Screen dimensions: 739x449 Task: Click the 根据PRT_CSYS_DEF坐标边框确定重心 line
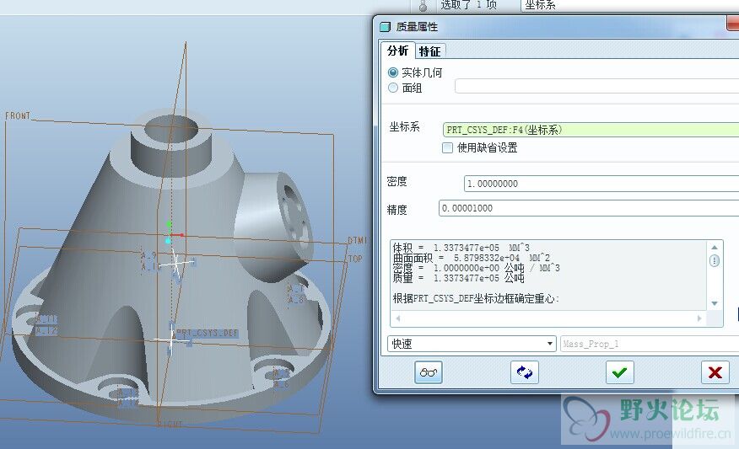(x=476, y=298)
